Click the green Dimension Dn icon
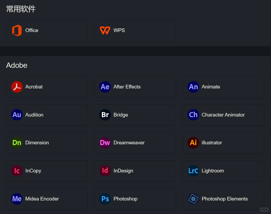This screenshot has width=271, height=214. click(x=17, y=143)
